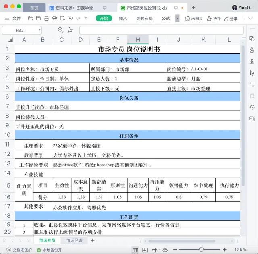Click the zoom out minus button
Image resolution: width=258 pixels, height=254 pixels.
(175, 250)
